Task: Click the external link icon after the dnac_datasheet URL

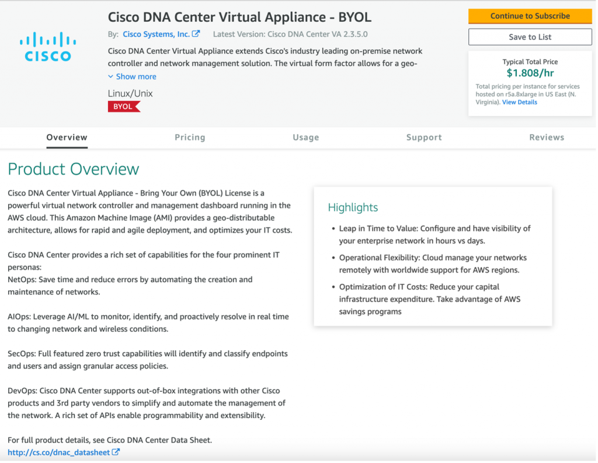Action: click(x=116, y=452)
